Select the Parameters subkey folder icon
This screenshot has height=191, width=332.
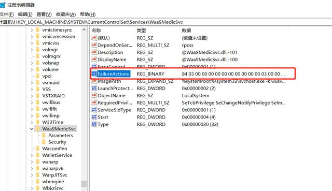pyautogui.click(x=44, y=135)
